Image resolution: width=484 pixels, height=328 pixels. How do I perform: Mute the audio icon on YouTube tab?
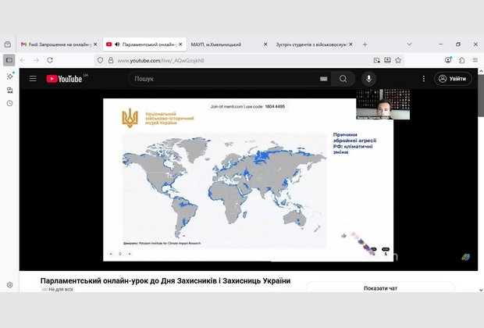point(117,45)
